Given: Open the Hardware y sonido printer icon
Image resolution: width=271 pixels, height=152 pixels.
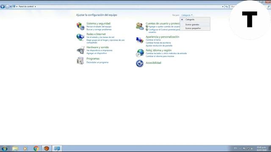Looking at the screenshot, I should click(x=80, y=50).
